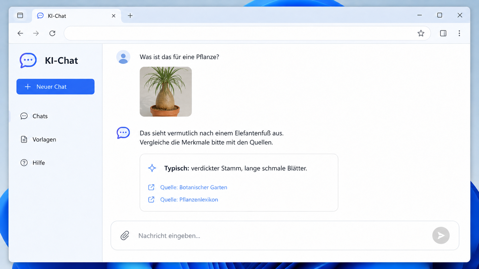Screen dimensions: 479x269
Task: Click the KI-Chat title text
Action: 61,61
